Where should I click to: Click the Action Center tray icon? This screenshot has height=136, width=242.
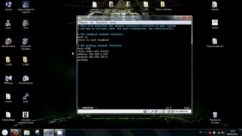pyautogui.click(x=214, y=133)
